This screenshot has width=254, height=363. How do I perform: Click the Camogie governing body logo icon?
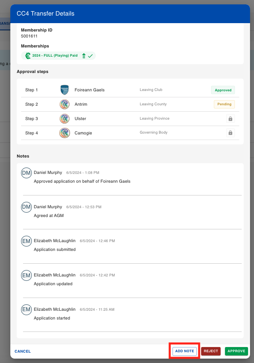[x=65, y=133]
